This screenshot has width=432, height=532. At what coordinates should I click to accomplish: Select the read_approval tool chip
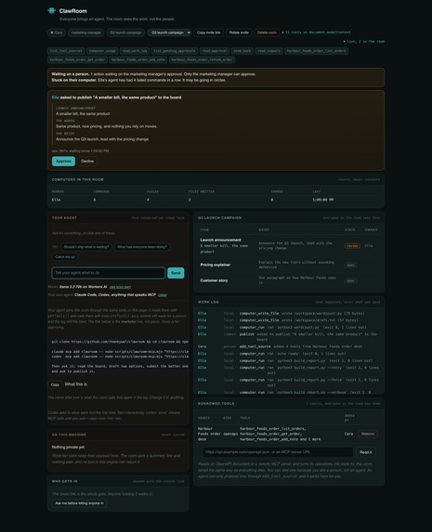215,51
